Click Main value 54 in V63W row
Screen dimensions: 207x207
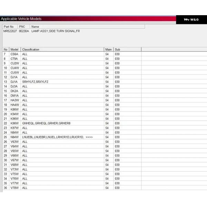(x=107, y=142)
